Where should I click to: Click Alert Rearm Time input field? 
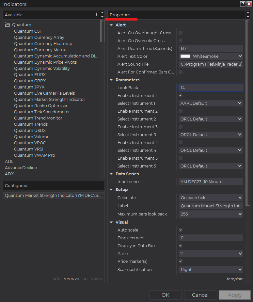tap(211, 48)
